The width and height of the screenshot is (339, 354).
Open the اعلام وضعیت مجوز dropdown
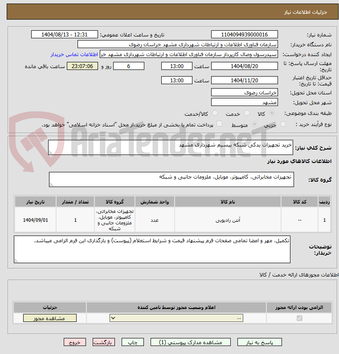click(176, 318)
